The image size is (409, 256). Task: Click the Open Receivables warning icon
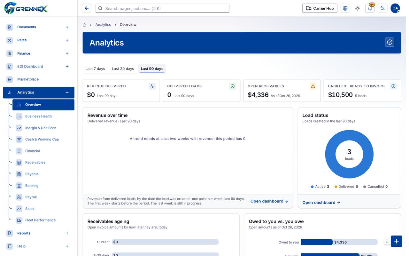pyautogui.click(x=313, y=86)
